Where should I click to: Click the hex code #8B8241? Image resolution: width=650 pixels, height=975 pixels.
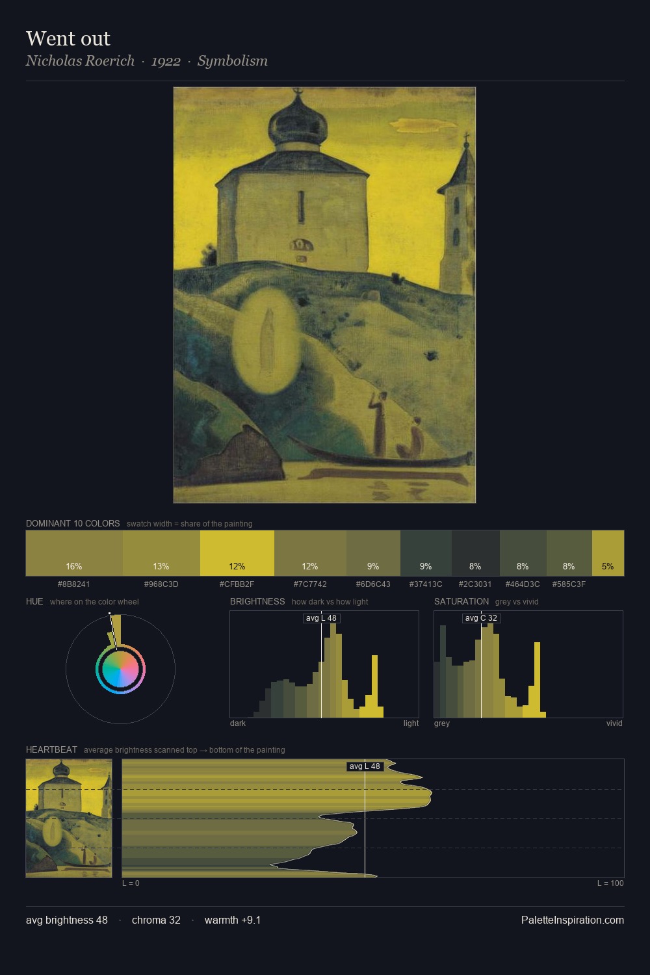pyautogui.click(x=74, y=584)
